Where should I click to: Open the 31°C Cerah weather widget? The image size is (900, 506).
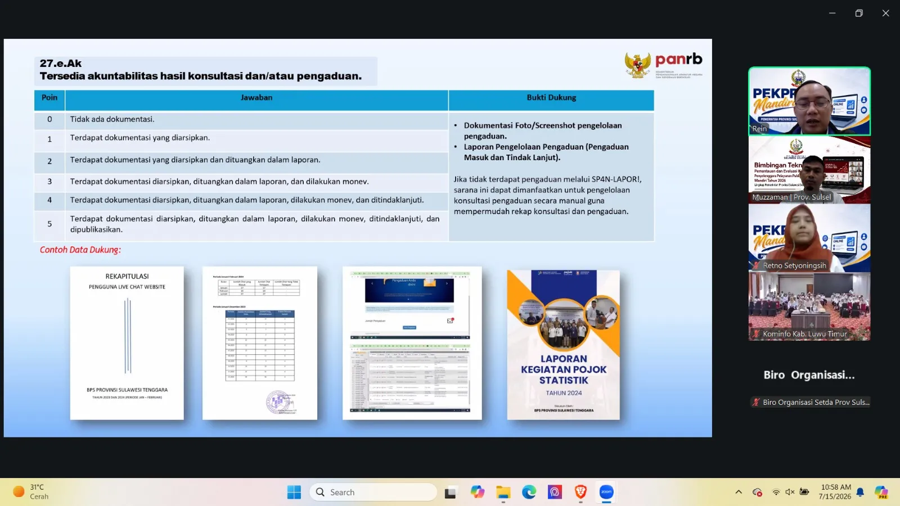pos(31,492)
